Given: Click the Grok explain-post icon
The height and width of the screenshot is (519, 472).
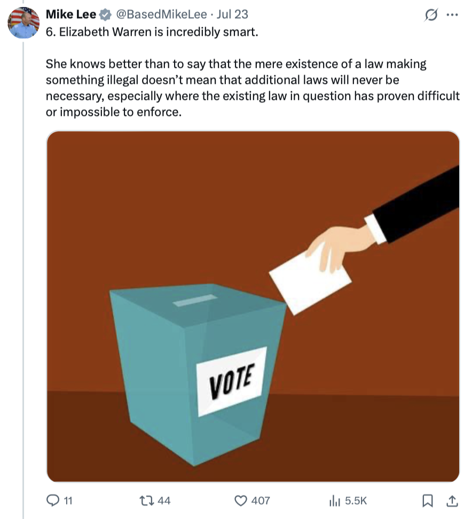Looking at the screenshot, I should pyautogui.click(x=431, y=15).
